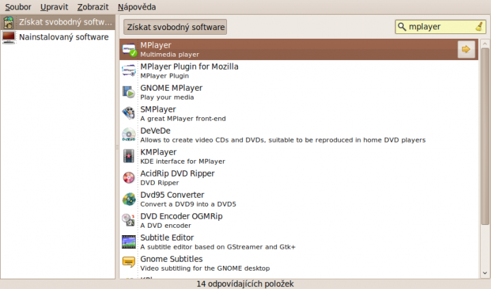Click the Nainstalovaný software monitor icon
Image resolution: width=491 pixels, height=289 pixels.
point(8,37)
